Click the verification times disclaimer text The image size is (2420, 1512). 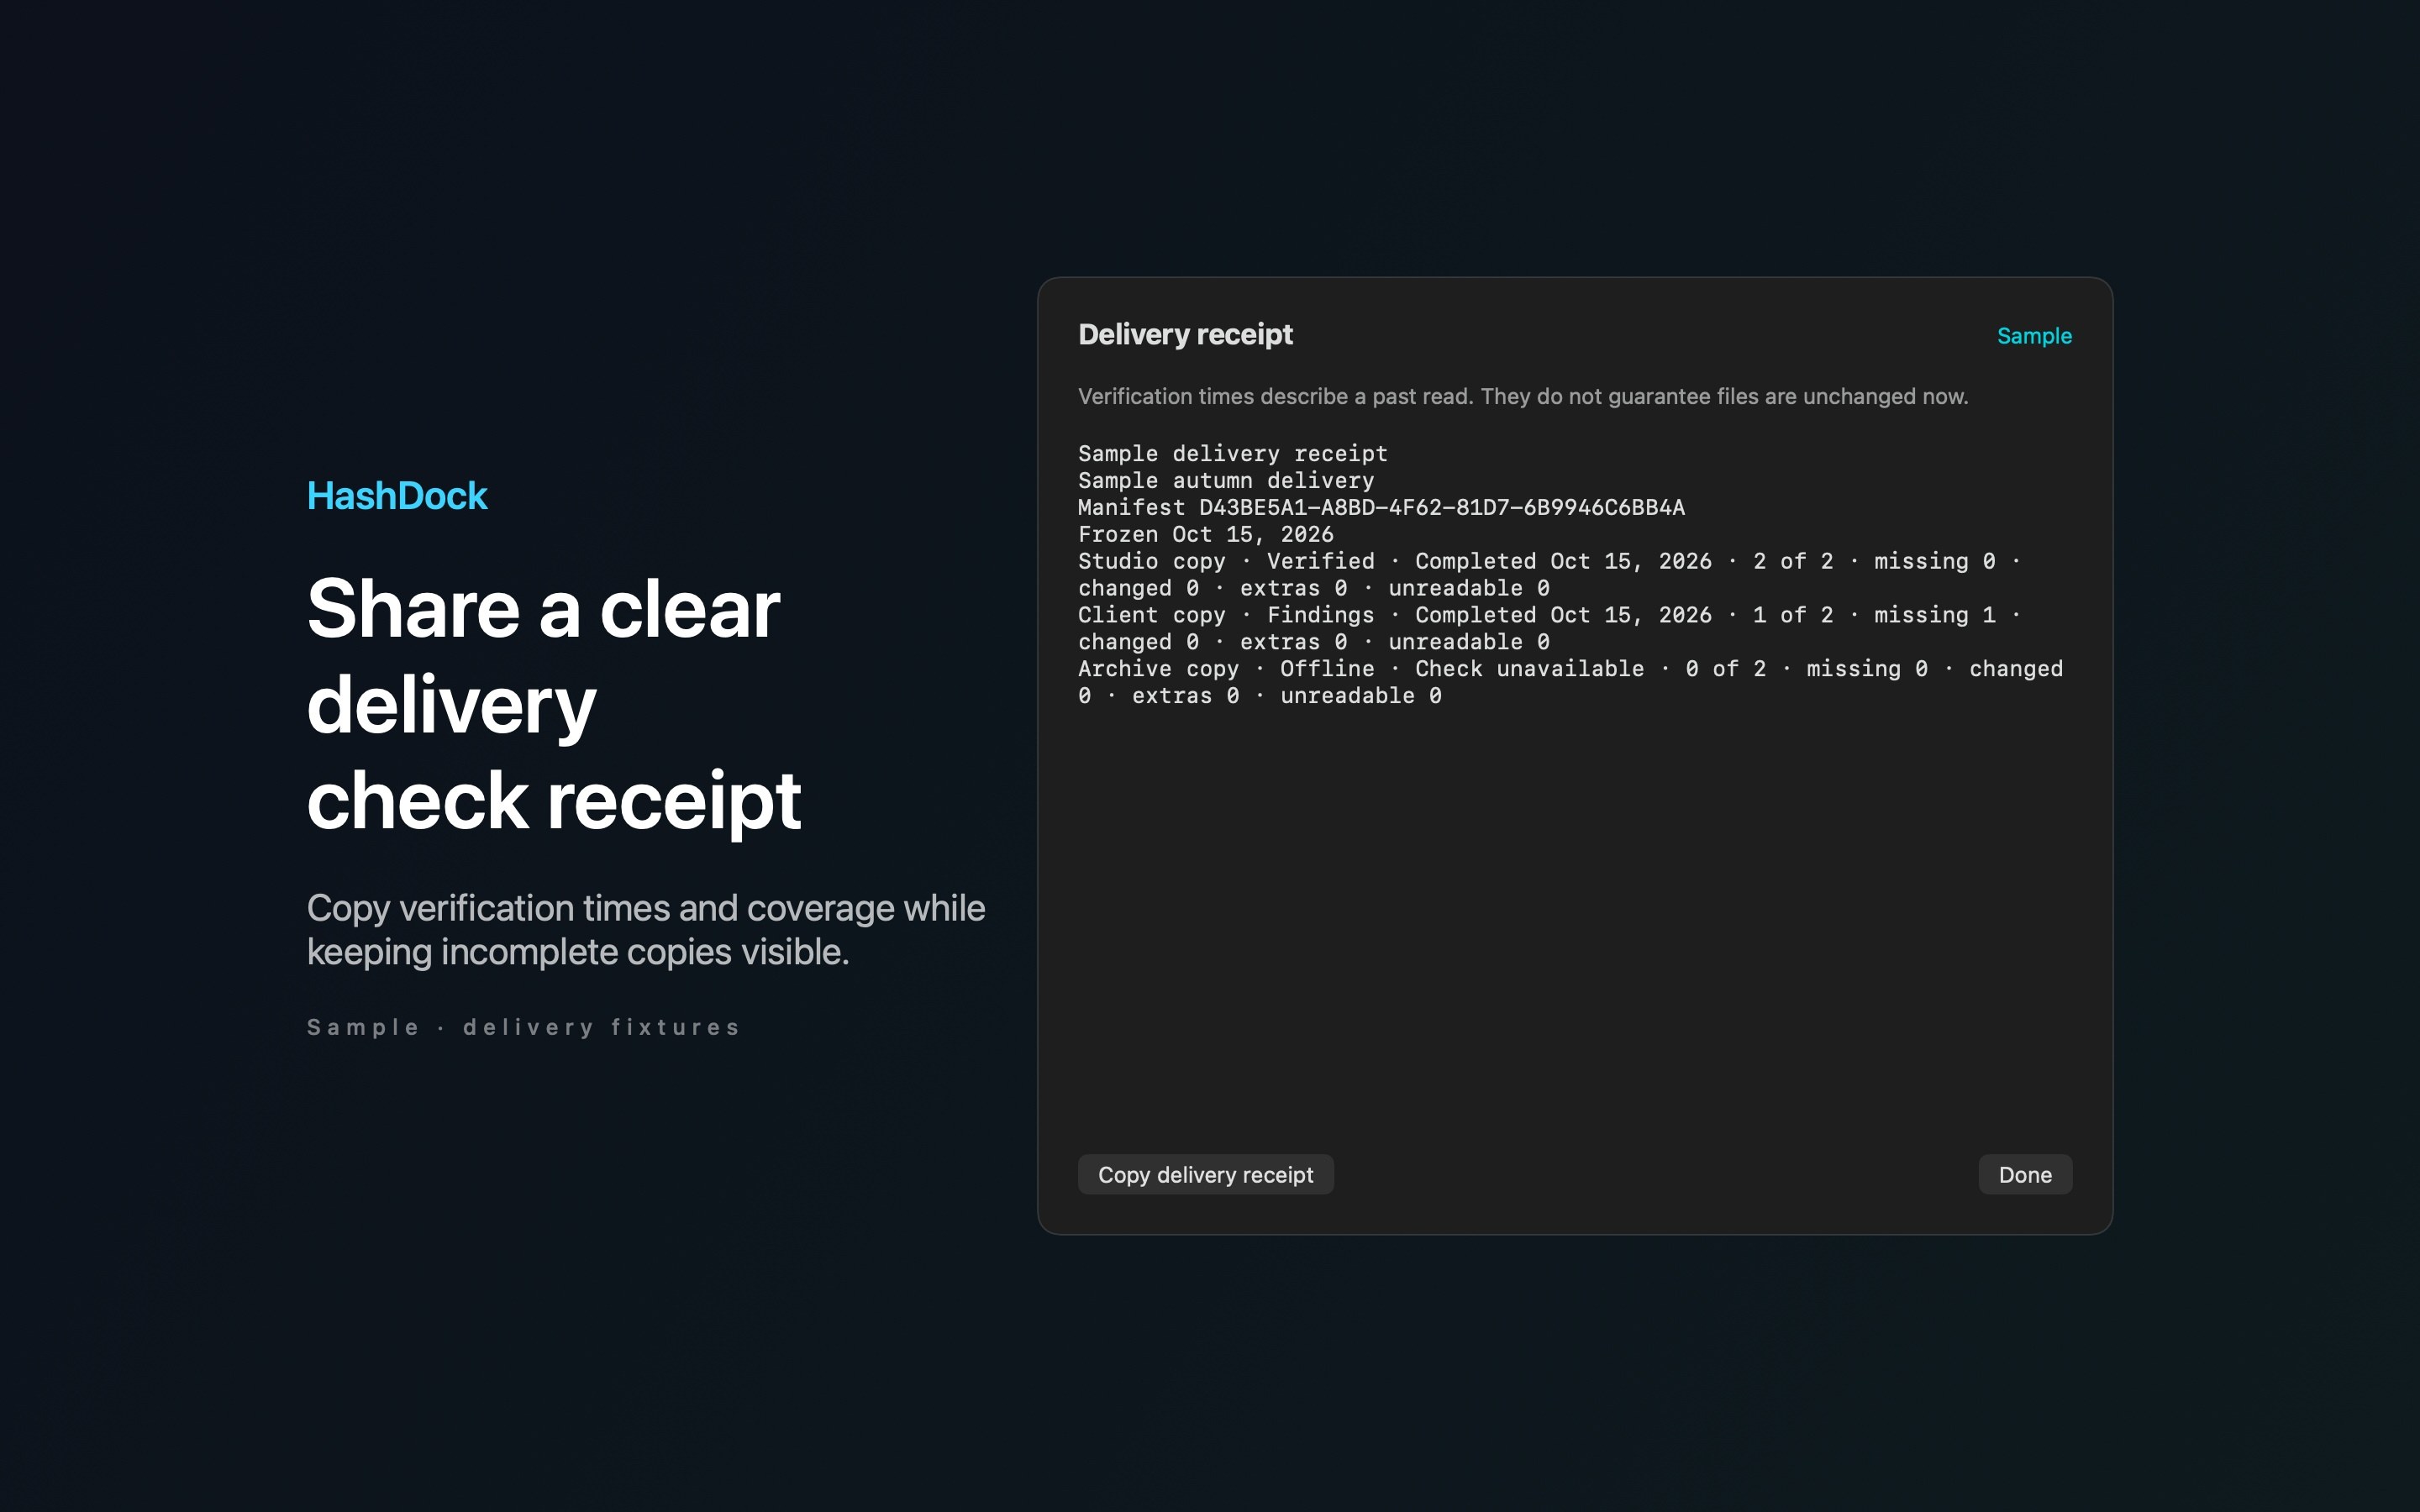[x=1523, y=396]
